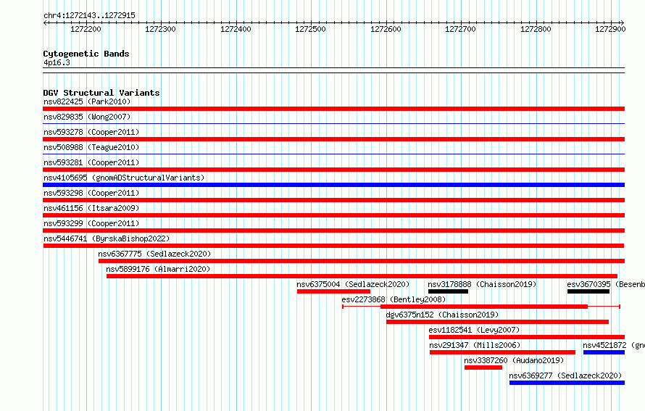This screenshot has height=411, width=645.
Task: Click the red bar of nsv822425
Action: point(333,109)
